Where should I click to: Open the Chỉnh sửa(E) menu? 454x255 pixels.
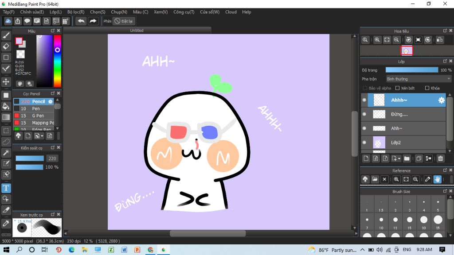[x=32, y=12]
